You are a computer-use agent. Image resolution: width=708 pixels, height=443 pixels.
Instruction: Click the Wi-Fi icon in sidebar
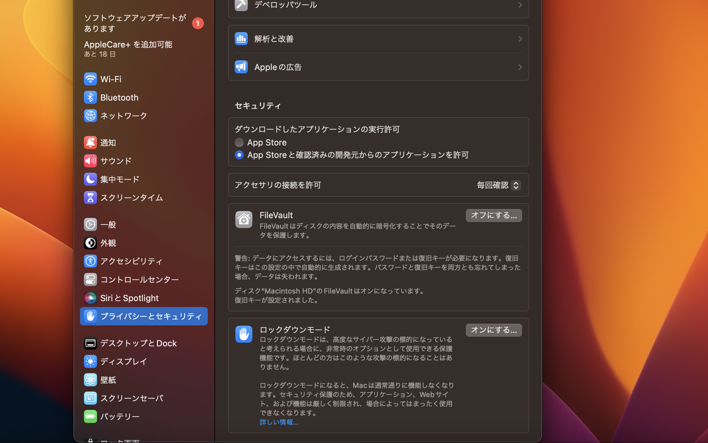click(x=90, y=79)
